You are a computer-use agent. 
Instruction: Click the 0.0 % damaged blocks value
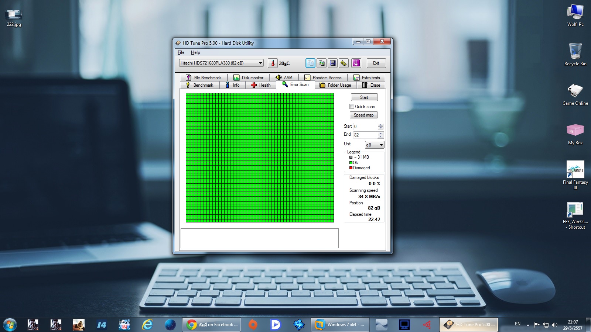pos(374,184)
